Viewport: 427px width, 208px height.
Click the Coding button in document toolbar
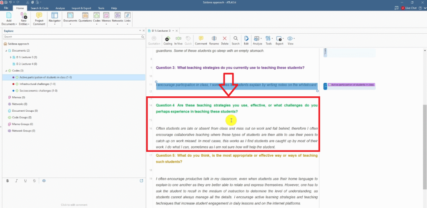pyautogui.click(x=168, y=40)
